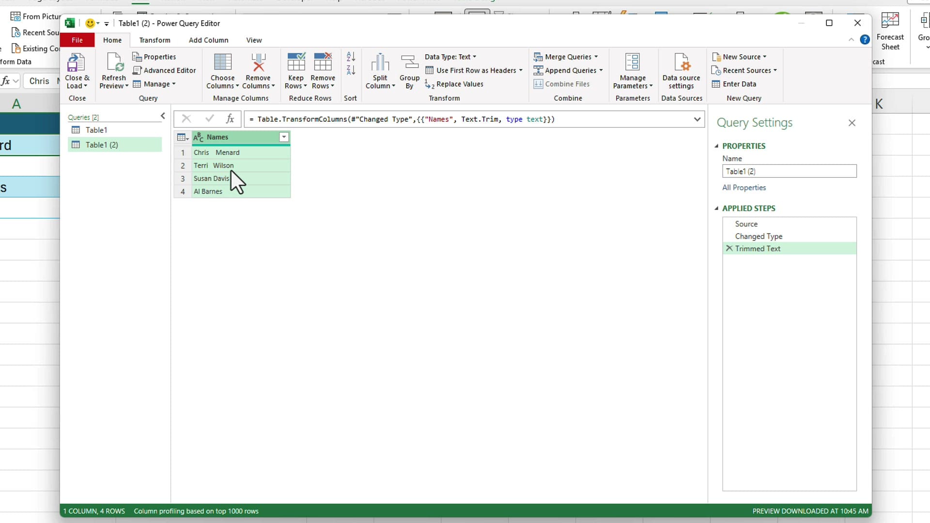The image size is (930, 523).
Task: Click the Merge Queries icon
Action: 566,57
